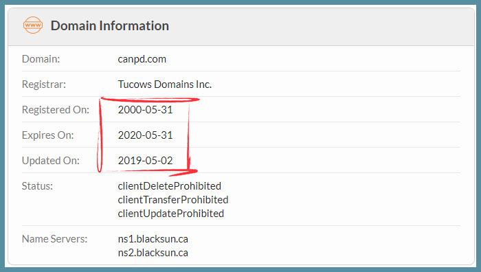
Task: Click the updated date 2019-05-02
Action: coord(146,160)
